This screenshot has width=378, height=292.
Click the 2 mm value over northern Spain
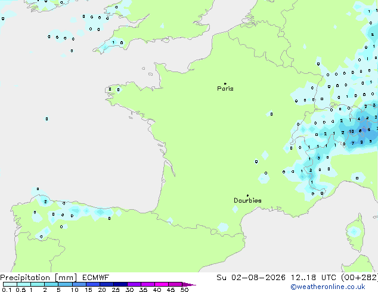point(45,201)
